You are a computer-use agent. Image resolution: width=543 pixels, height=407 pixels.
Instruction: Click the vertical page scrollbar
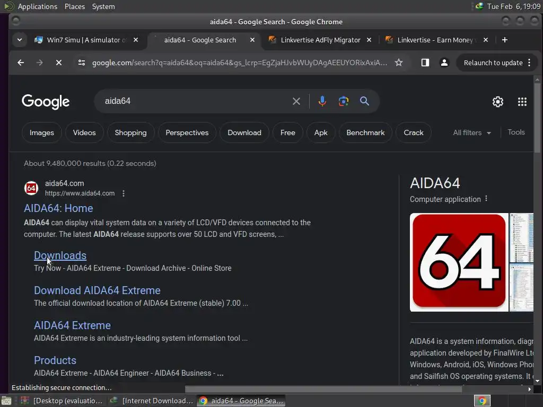coord(537,118)
